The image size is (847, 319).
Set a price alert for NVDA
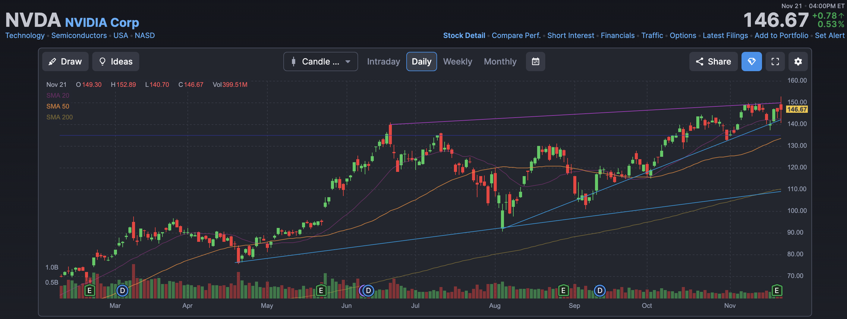[x=829, y=36]
